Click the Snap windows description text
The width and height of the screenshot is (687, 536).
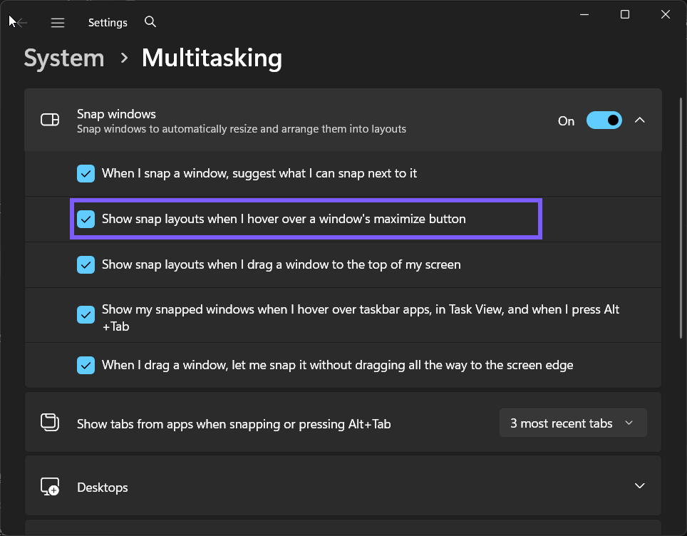[242, 129]
